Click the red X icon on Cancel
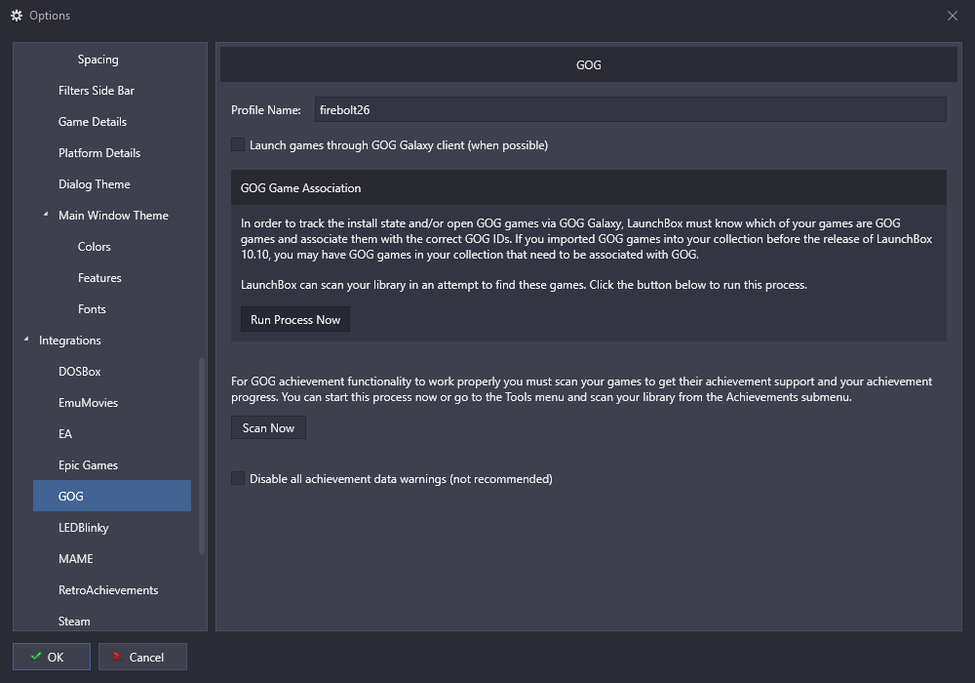The image size is (975, 683). point(116,657)
